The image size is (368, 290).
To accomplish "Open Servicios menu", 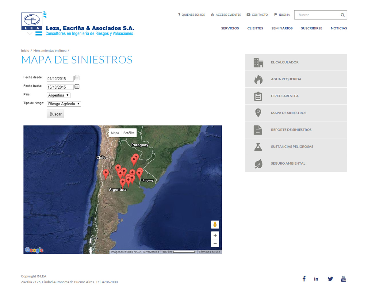I will (230, 28).
